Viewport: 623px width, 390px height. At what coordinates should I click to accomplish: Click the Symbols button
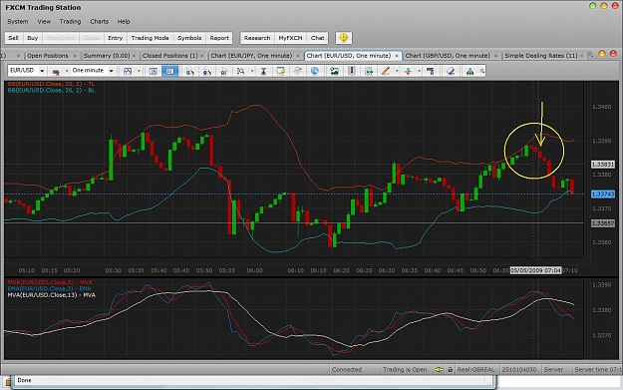189,38
